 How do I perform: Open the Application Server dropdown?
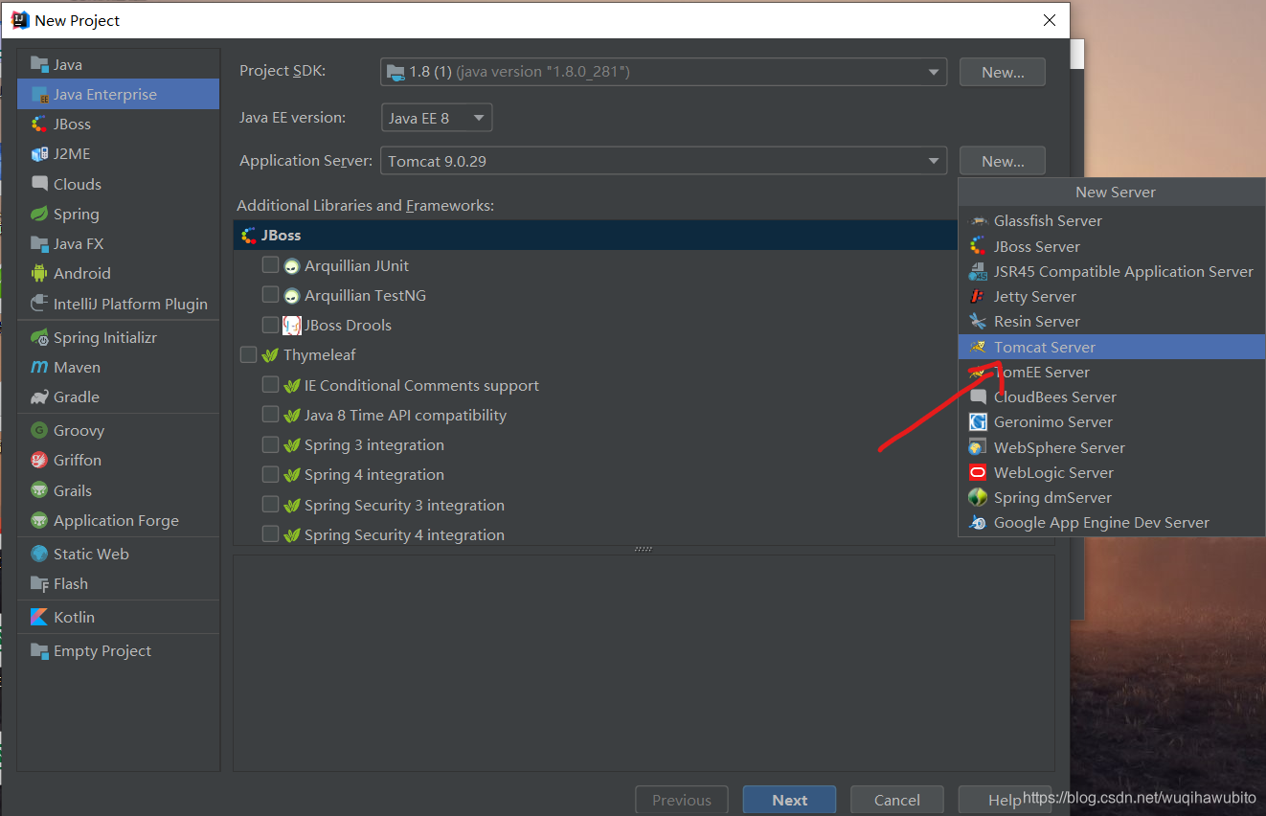tap(664, 161)
